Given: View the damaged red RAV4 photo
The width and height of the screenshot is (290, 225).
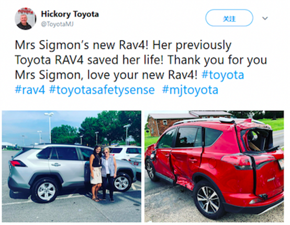Looking at the screenshot, I should (214, 166).
